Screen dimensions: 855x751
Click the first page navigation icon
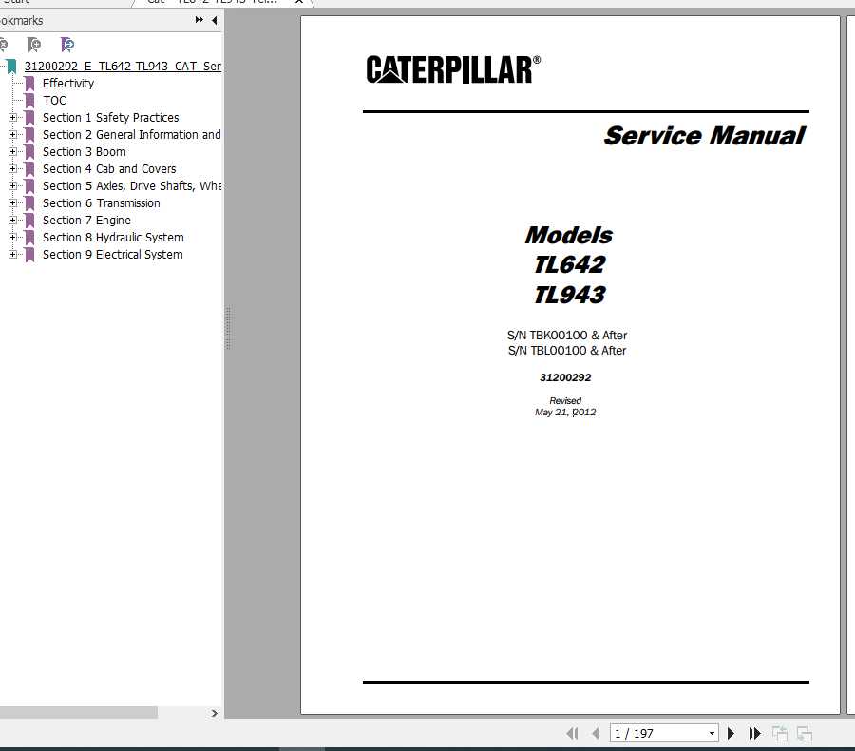573,733
